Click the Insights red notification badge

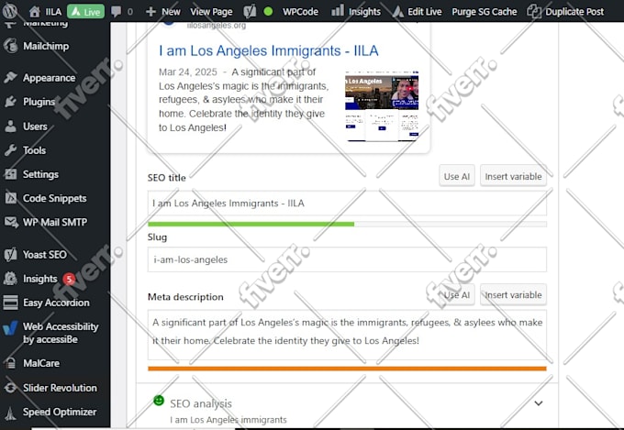pos(69,279)
